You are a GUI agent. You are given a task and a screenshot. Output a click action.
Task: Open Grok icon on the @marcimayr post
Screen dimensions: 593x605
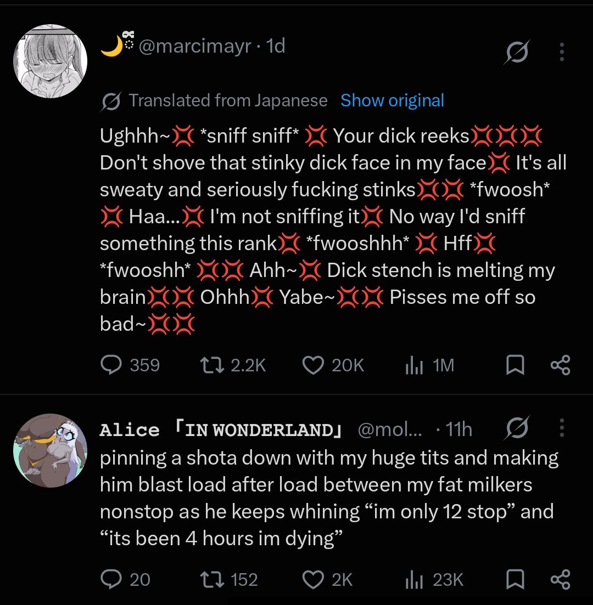[x=517, y=52]
